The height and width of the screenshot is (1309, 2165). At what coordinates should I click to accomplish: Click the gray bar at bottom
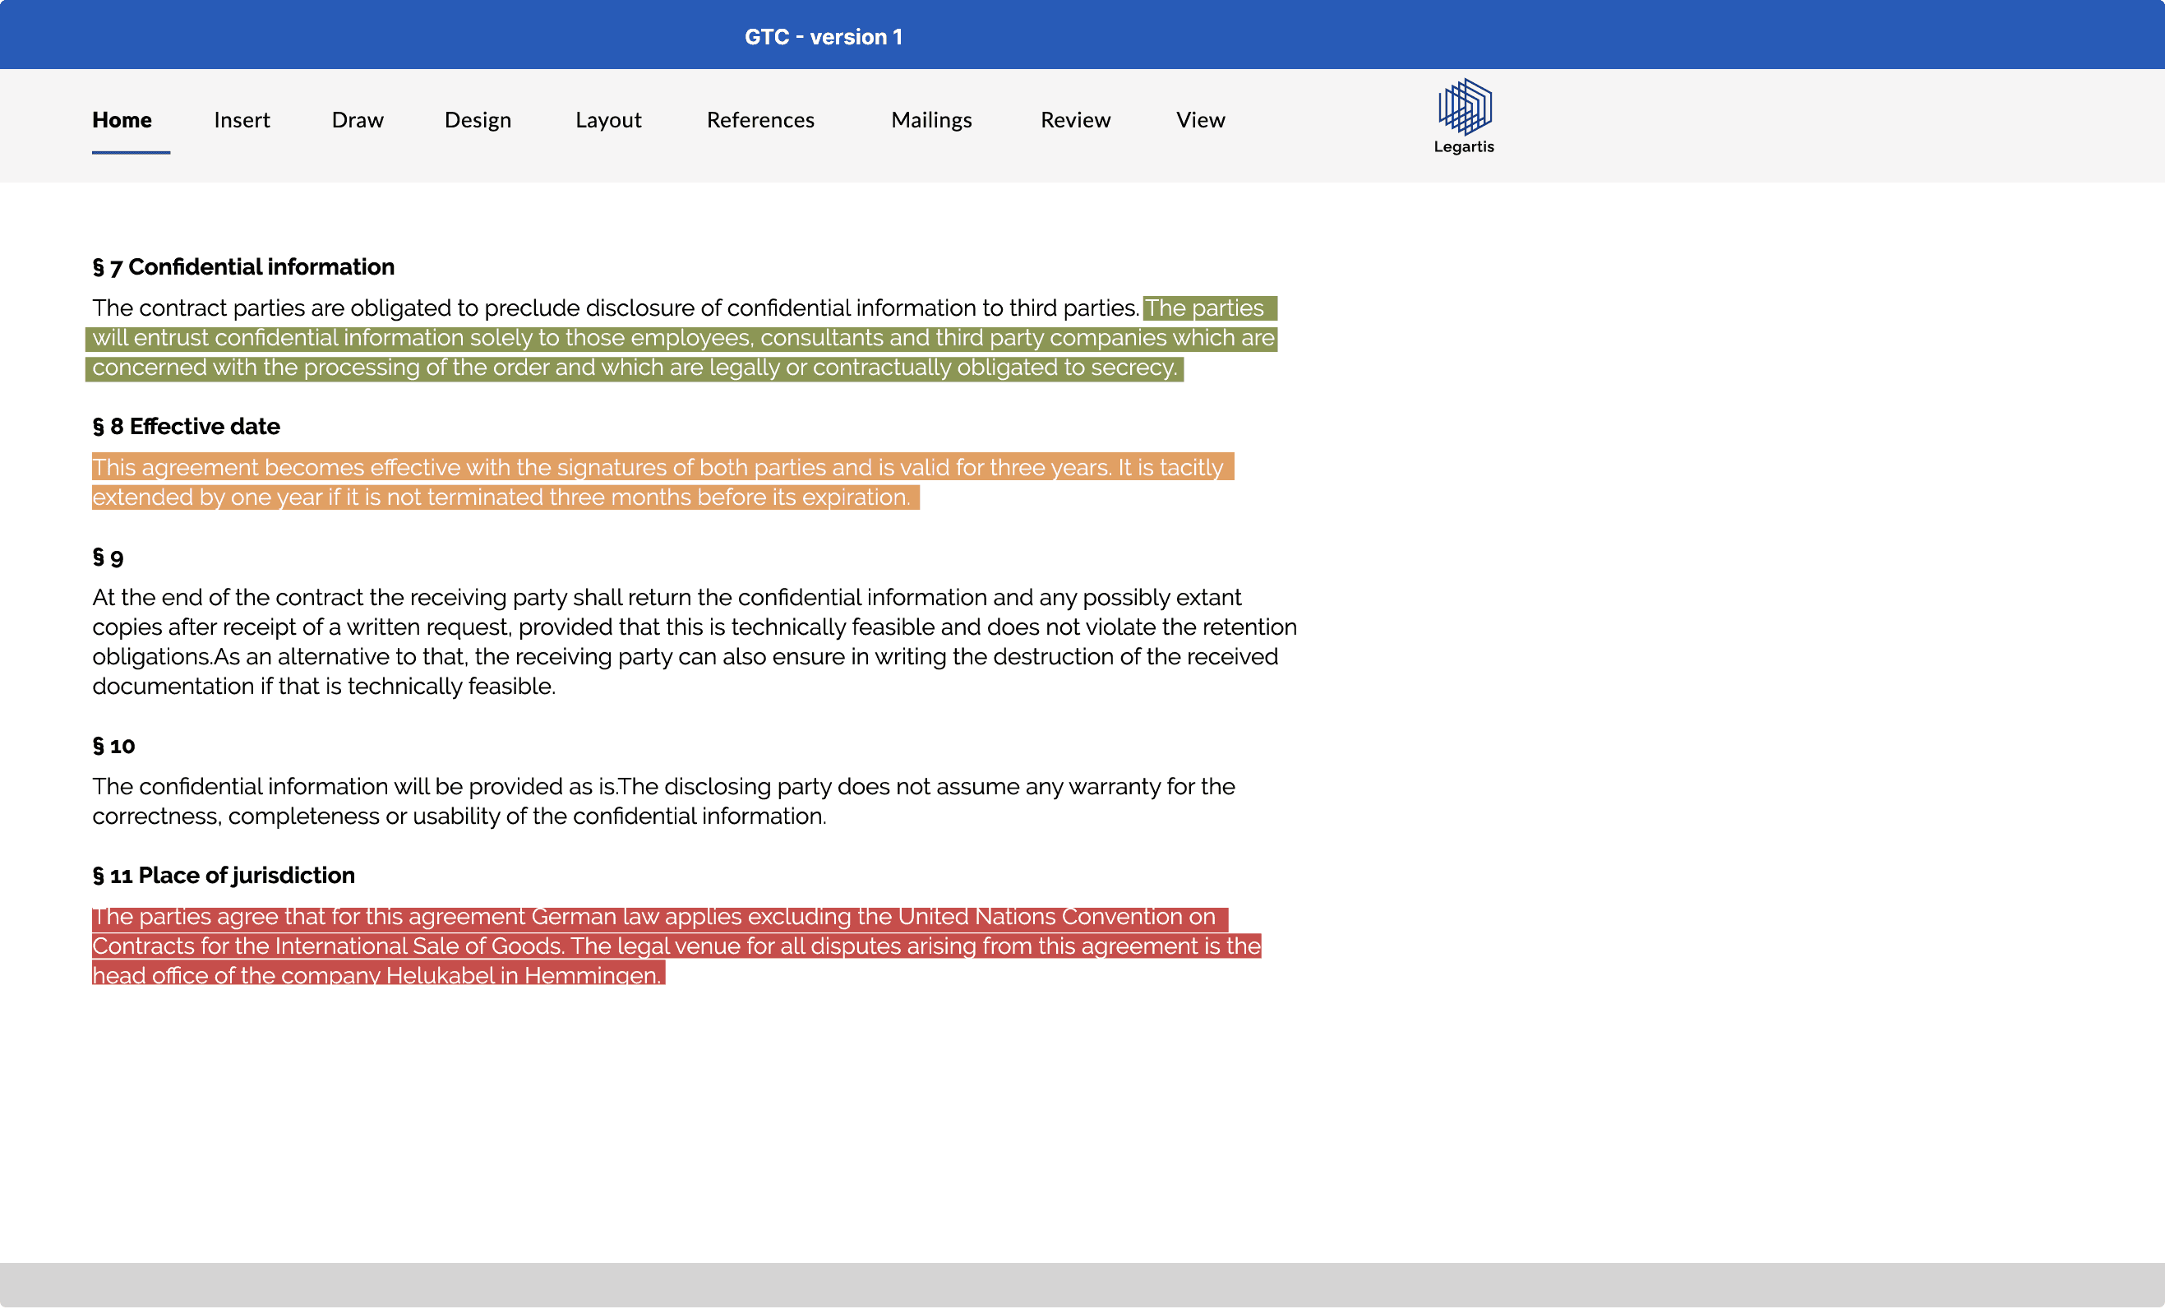point(1082,1286)
